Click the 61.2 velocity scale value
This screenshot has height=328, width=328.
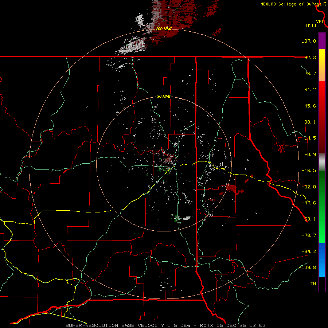coord(310,90)
